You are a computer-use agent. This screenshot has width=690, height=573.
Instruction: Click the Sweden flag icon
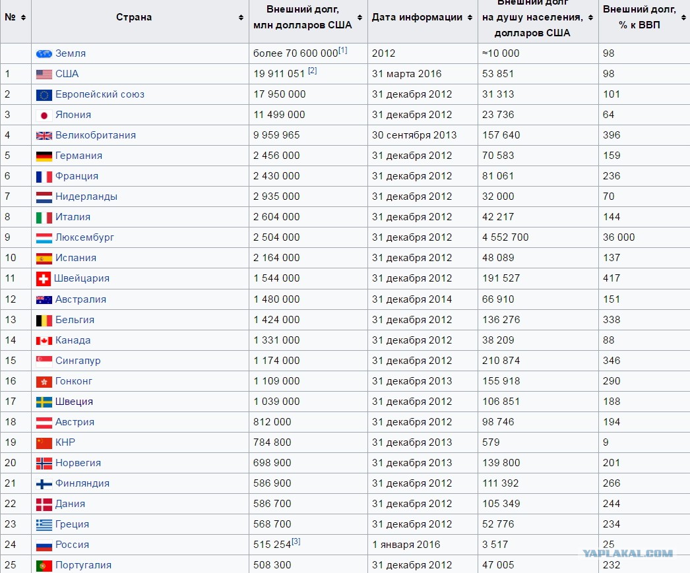(44, 402)
